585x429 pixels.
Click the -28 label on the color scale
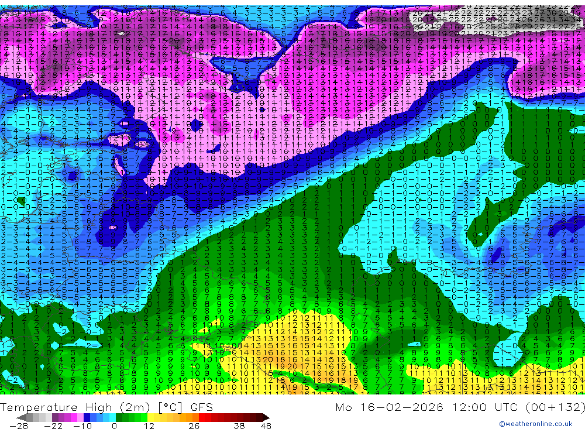click(19, 425)
